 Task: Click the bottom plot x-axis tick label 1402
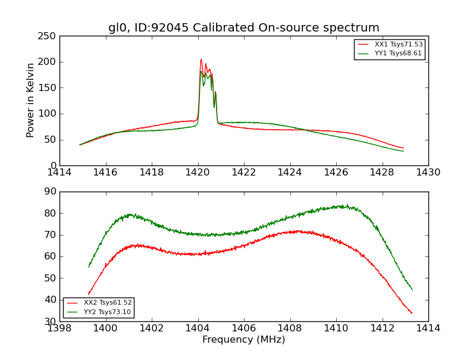152,328
